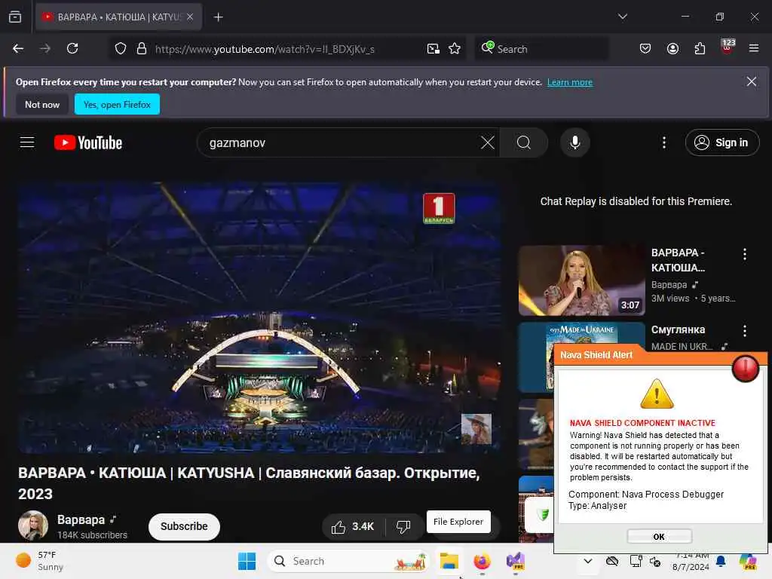772x579 pixels.
Task: Open Firefox tracking protection shield icon
Action: coord(121,49)
